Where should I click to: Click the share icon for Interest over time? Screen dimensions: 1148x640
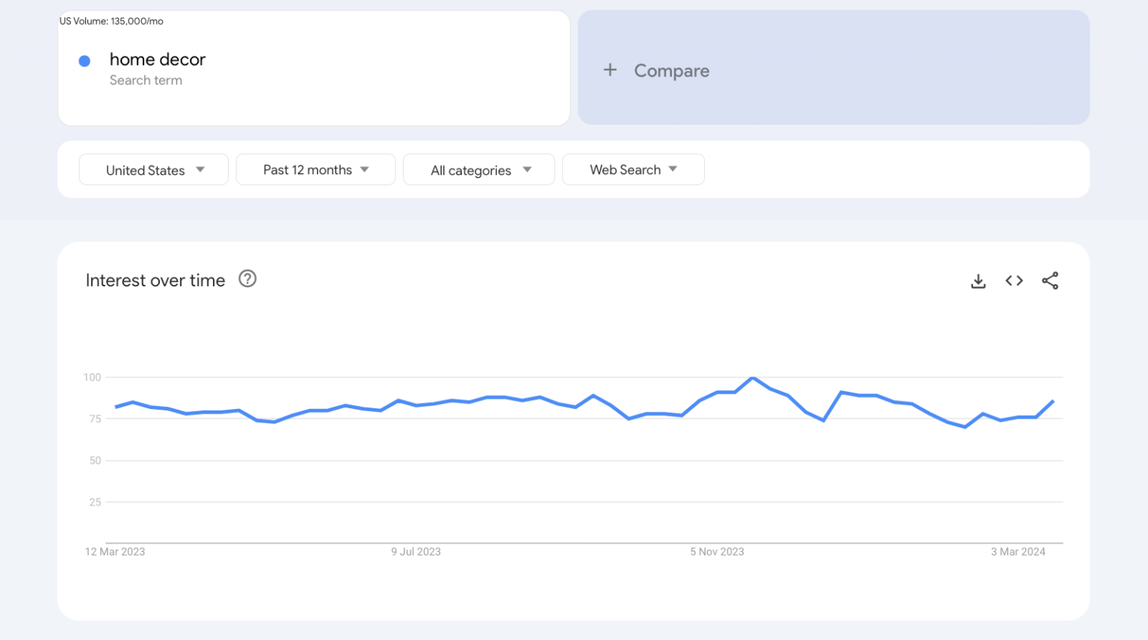click(1050, 280)
